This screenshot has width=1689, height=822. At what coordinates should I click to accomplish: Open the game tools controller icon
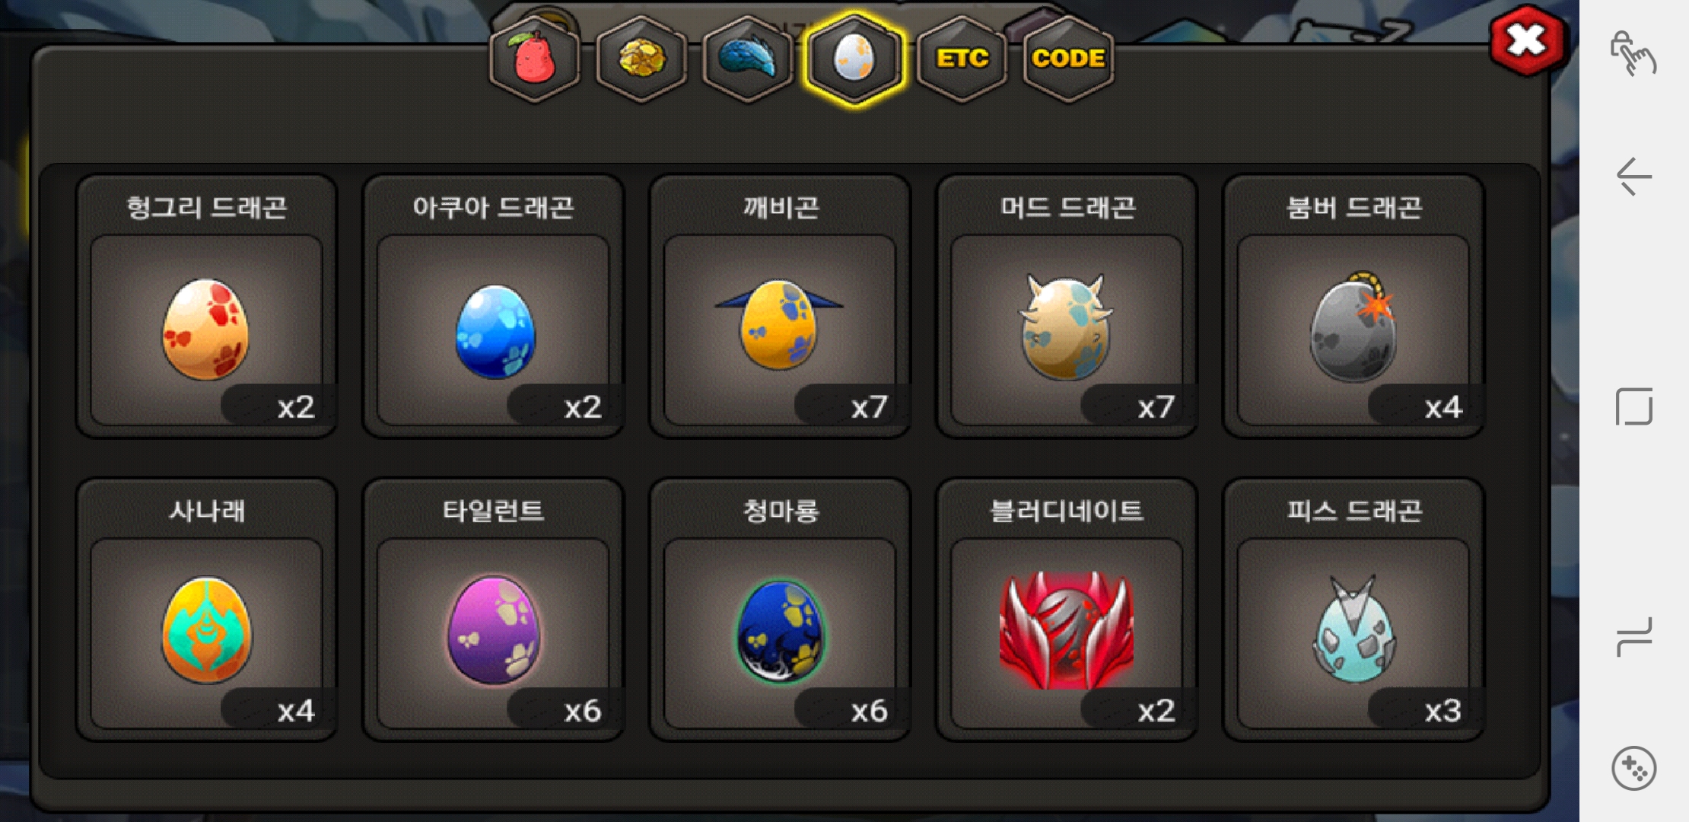click(x=1633, y=769)
